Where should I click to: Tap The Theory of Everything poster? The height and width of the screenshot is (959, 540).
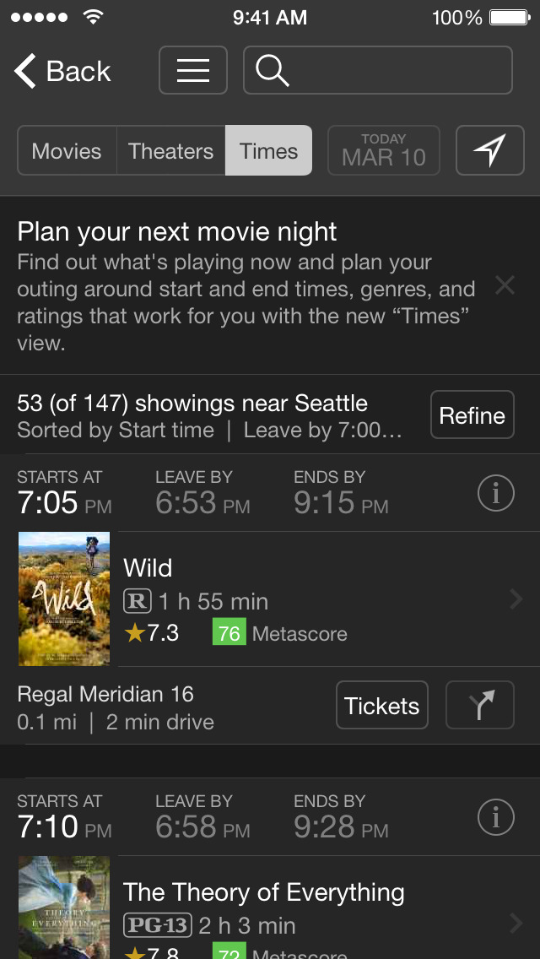64,908
